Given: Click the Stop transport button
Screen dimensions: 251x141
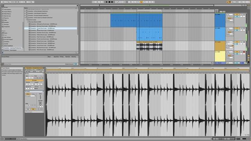Looking at the screenshot, I should (x=109, y=2).
